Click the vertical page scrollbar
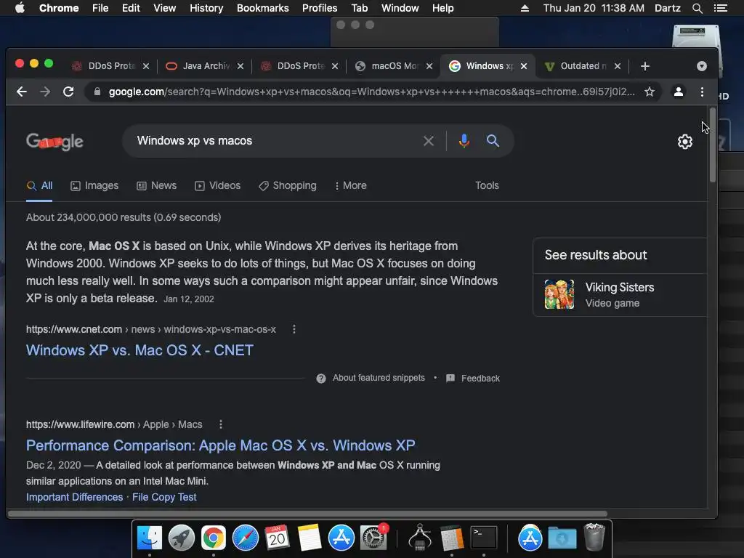The image size is (744, 558). [x=713, y=145]
